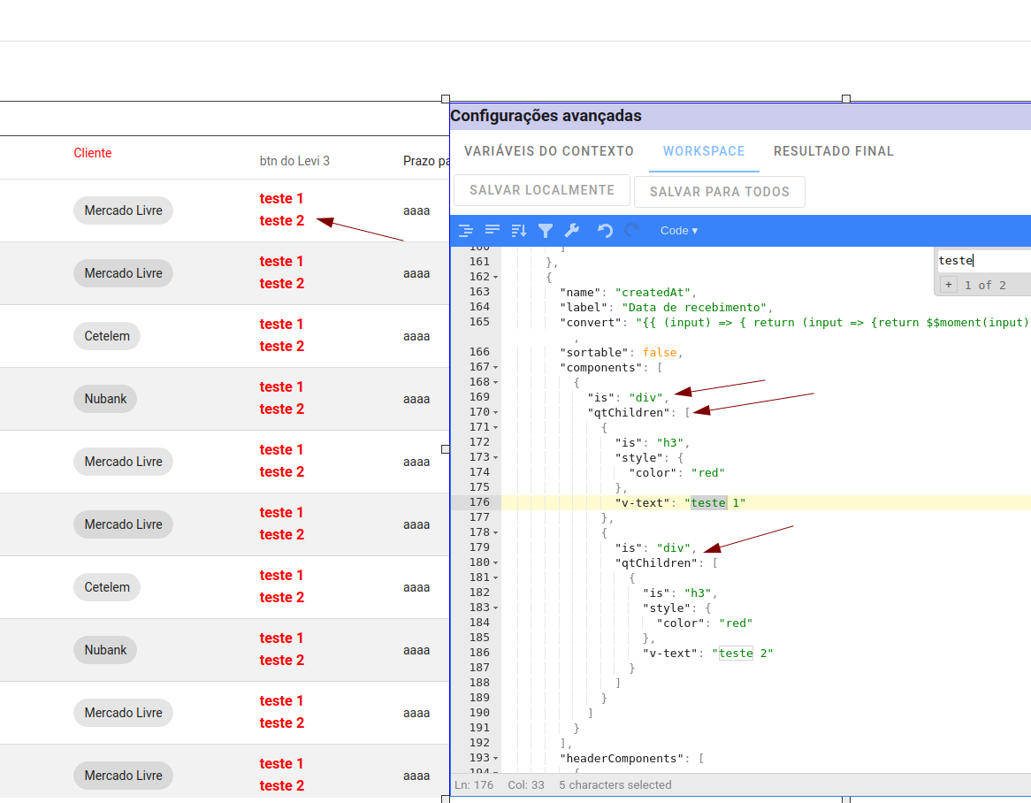Click "Data de recebimento" label value
The image size is (1031, 803).
[694, 308]
